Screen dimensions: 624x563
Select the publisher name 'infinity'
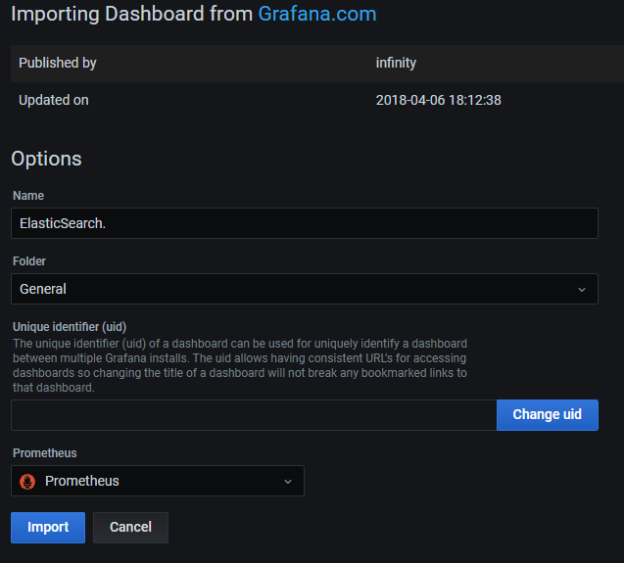(396, 63)
